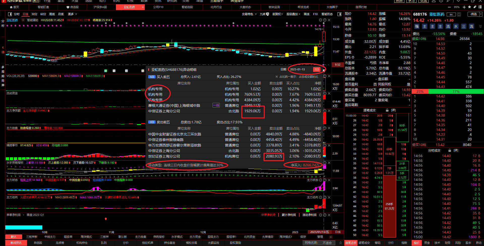Open 主力动向 panel help icon
The height and width of the screenshot is (246, 484).
(x=325, y=197)
